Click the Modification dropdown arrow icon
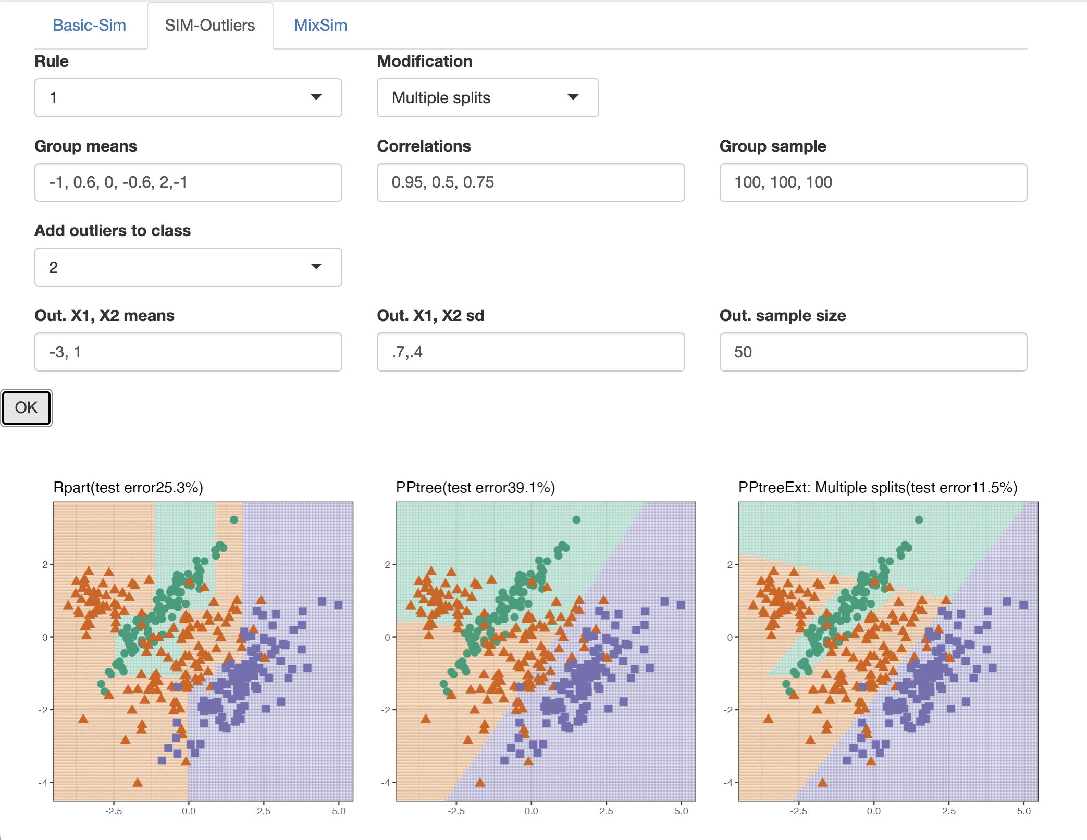 coord(573,97)
